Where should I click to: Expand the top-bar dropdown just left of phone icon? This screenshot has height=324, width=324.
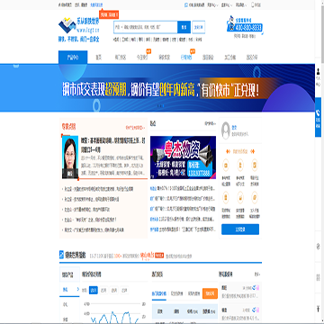coord(241,4)
